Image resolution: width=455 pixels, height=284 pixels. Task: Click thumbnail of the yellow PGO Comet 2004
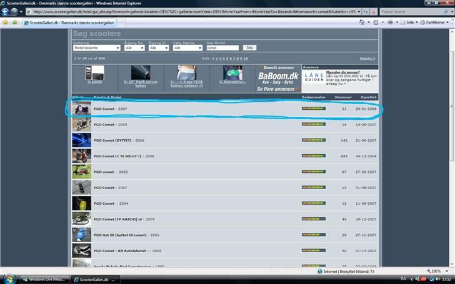click(81, 203)
